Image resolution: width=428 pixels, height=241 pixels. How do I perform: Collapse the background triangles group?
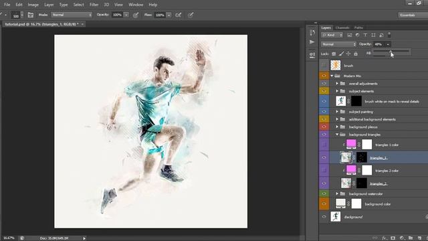(337, 135)
